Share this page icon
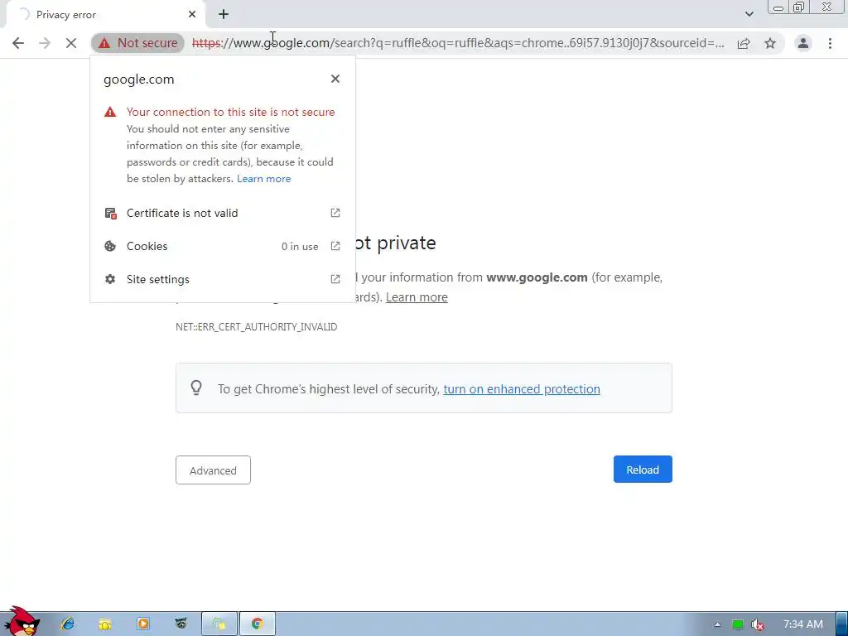Viewport: 848px width, 636px height. pyautogui.click(x=744, y=43)
